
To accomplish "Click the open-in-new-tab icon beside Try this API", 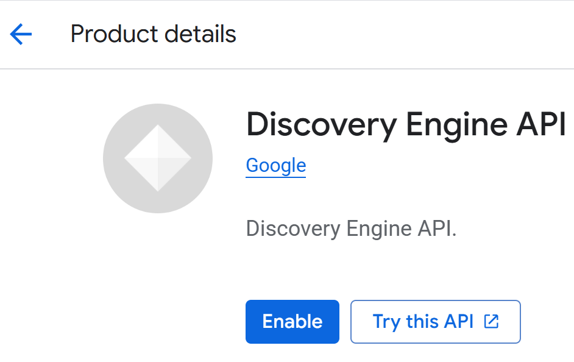I will coord(491,322).
